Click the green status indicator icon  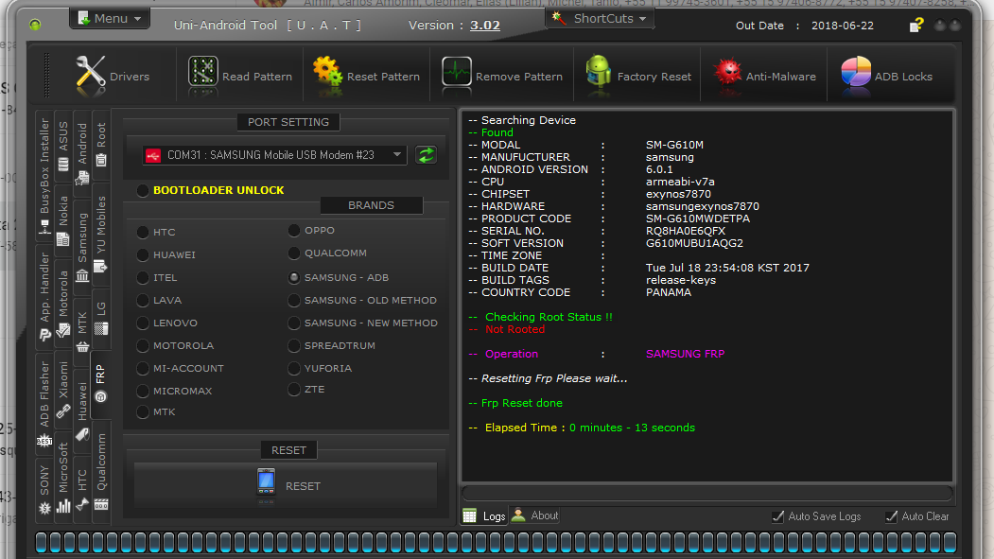click(x=35, y=25)
